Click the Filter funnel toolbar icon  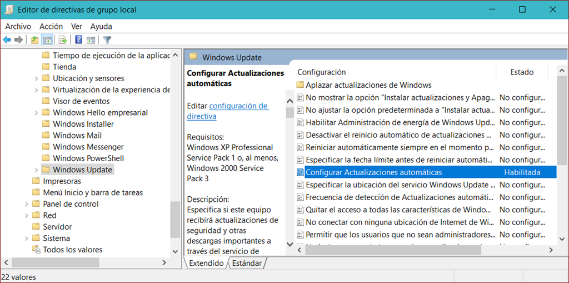tap(107, 39)
